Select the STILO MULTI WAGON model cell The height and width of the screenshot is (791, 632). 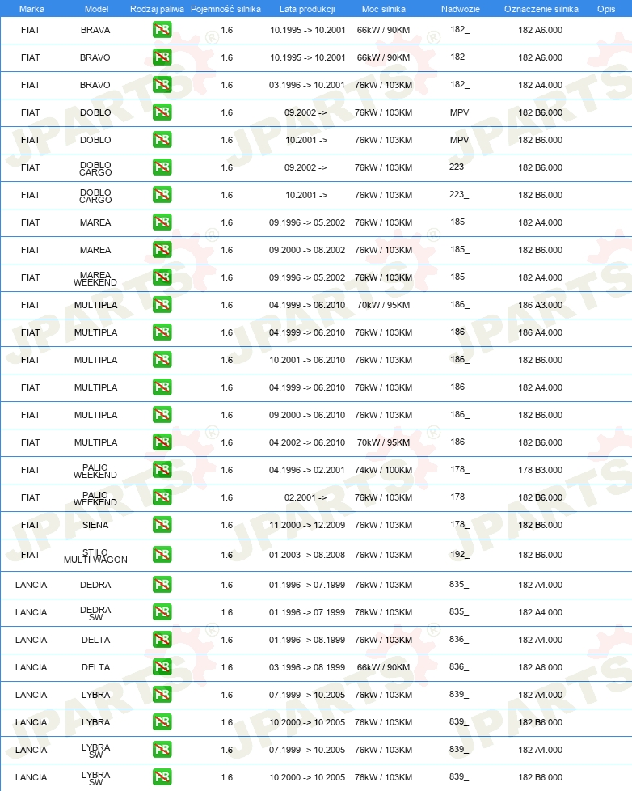[x=95, y=556]
